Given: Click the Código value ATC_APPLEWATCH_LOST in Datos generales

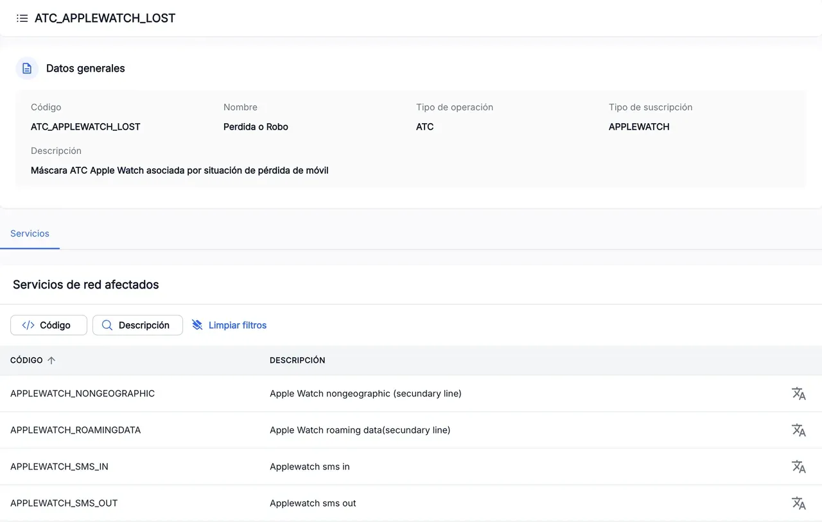Looking at the screenshot, I should pyautogui.click(x=85, y=127).
